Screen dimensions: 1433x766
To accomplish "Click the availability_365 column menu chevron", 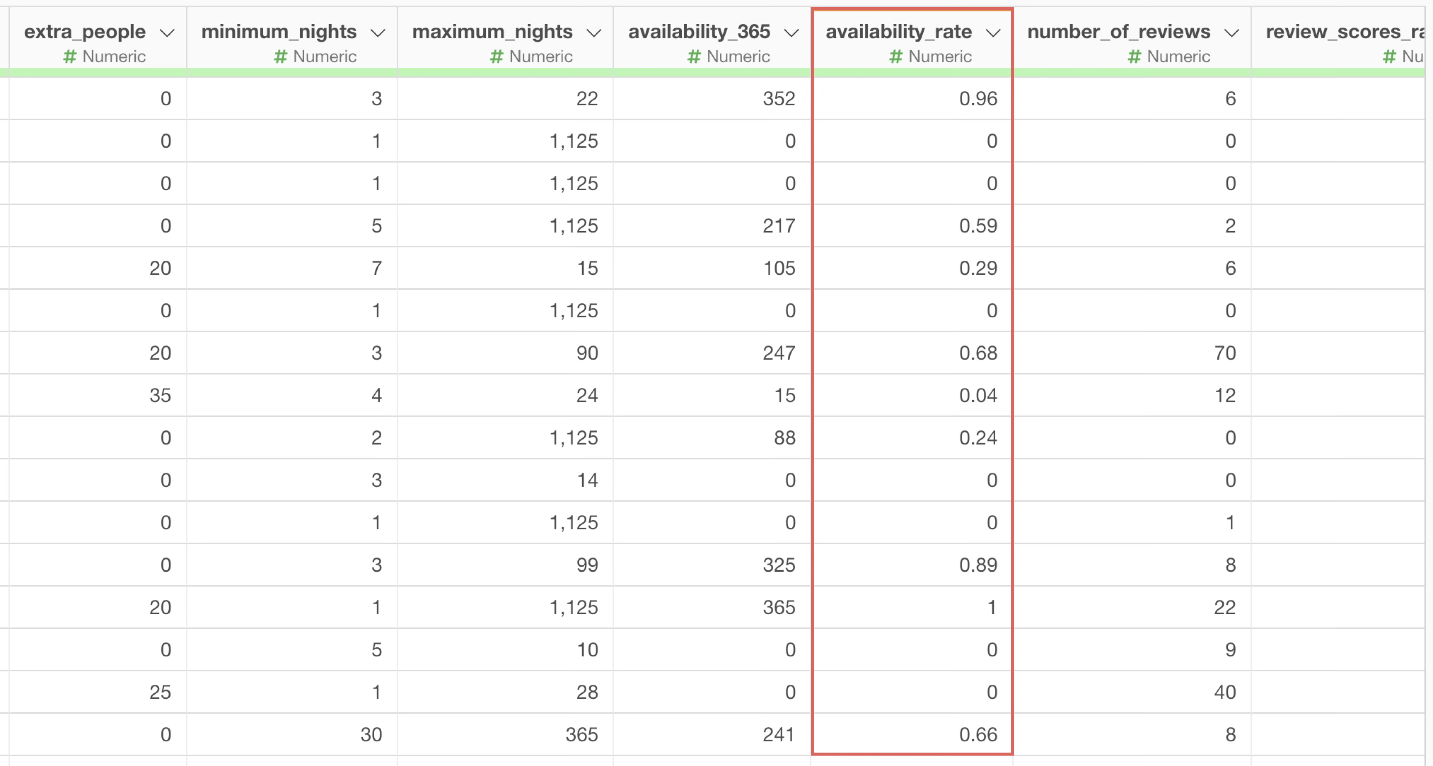I will pyautogui.click(x=791, y=33).
